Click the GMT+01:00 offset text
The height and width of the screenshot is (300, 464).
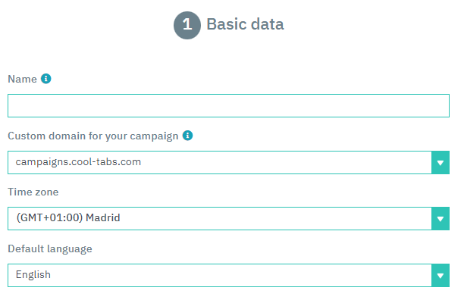(x=49, y=218)
